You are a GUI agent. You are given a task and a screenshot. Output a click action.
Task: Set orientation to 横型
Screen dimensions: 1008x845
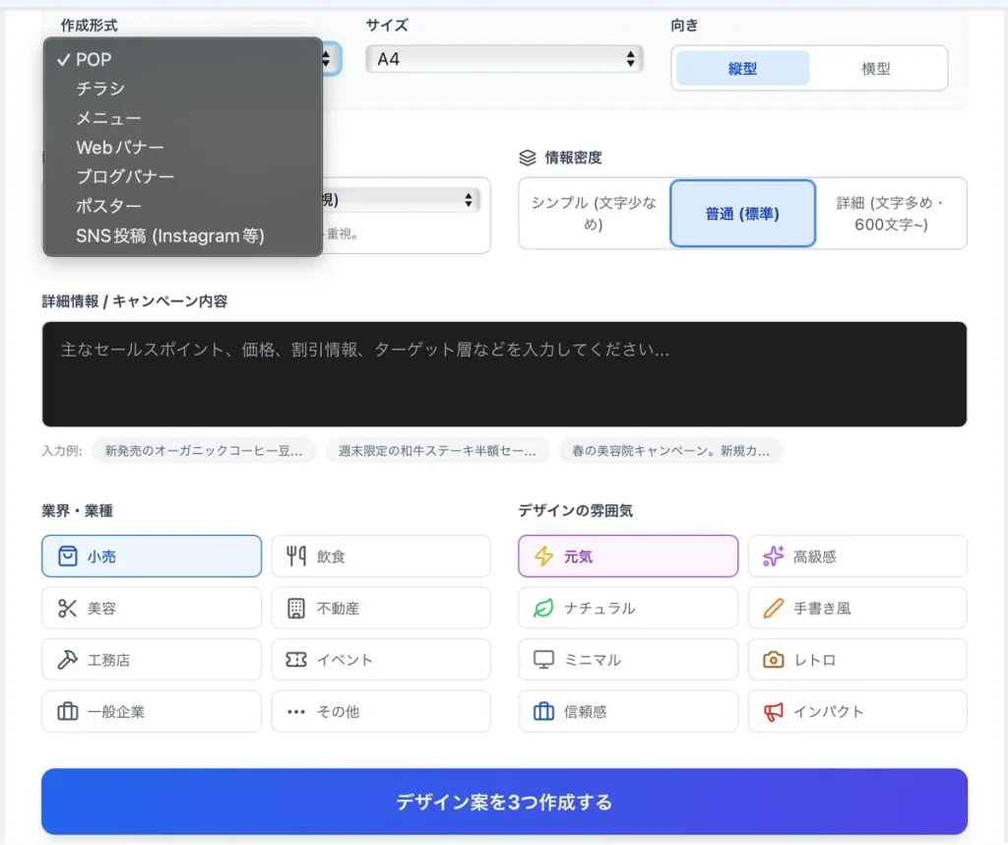875,68
